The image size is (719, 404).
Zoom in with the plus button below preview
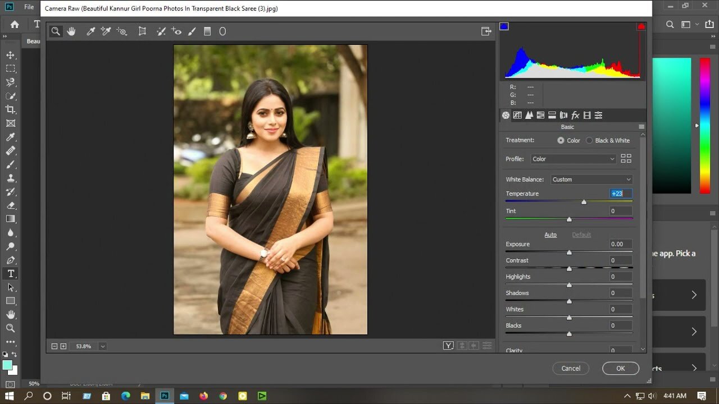pyautogui.click(x=63, y=346)
